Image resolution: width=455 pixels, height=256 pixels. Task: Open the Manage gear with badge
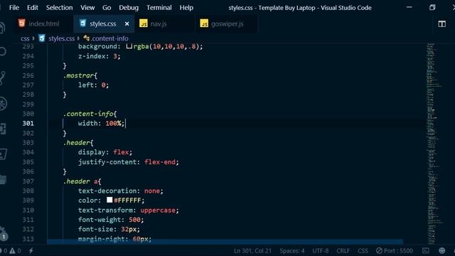click(x=4, y=234)
